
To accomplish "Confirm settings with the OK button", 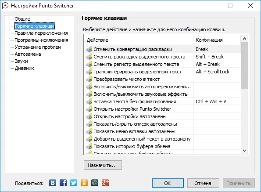I will [168, 183].
